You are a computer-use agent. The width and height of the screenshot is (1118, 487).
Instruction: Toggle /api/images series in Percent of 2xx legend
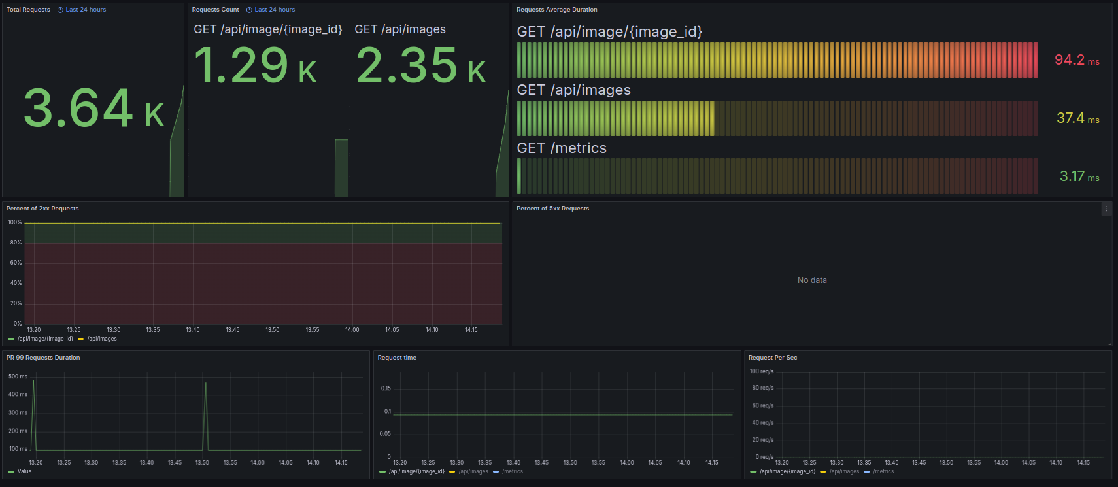click(x=102, y=339)
